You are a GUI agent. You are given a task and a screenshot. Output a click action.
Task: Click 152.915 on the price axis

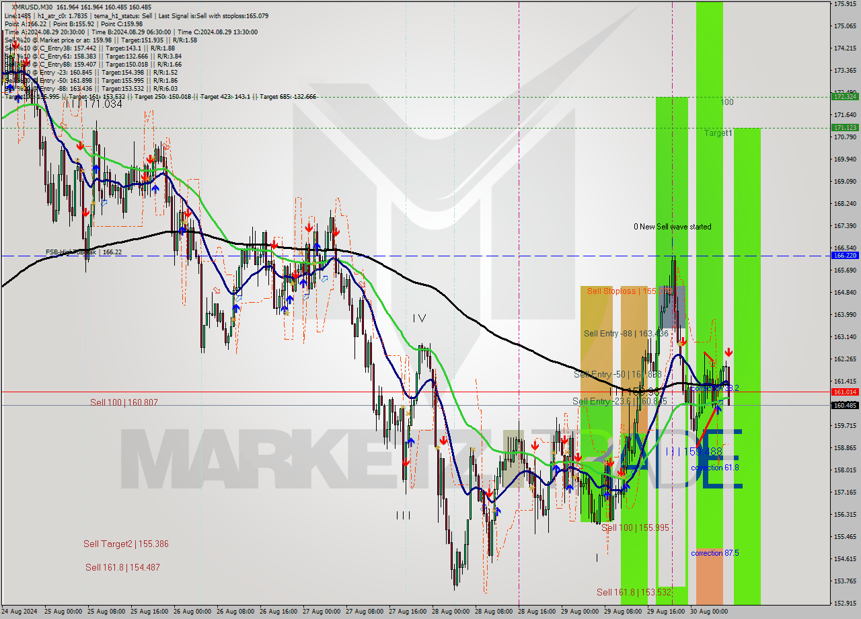[x=845, y=604]
